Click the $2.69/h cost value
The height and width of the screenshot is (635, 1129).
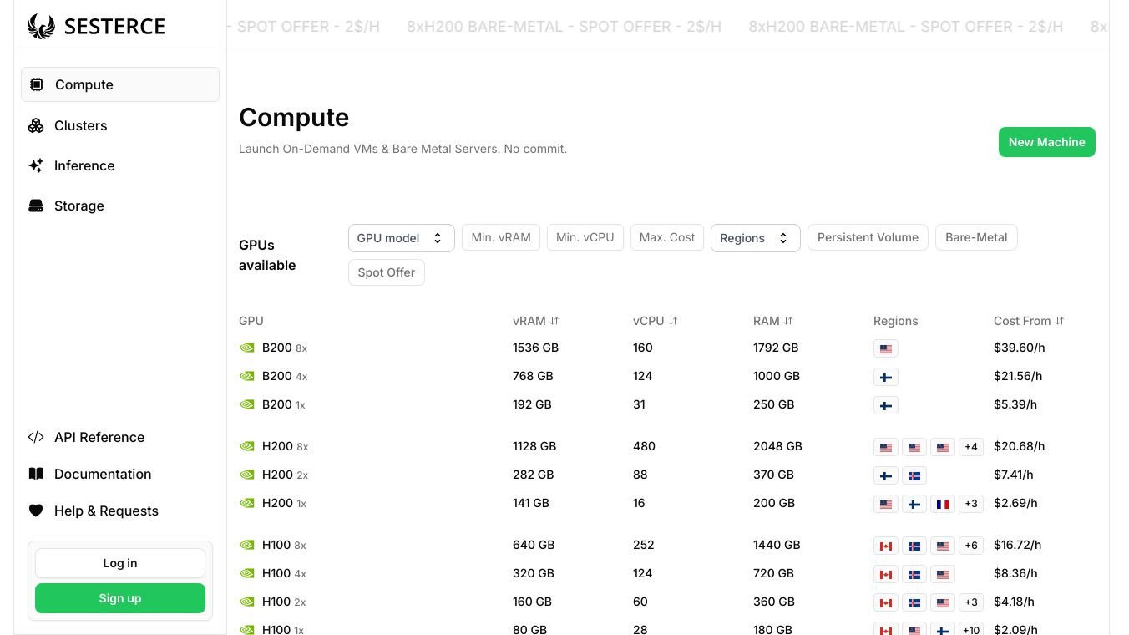tap(1015, 503)
